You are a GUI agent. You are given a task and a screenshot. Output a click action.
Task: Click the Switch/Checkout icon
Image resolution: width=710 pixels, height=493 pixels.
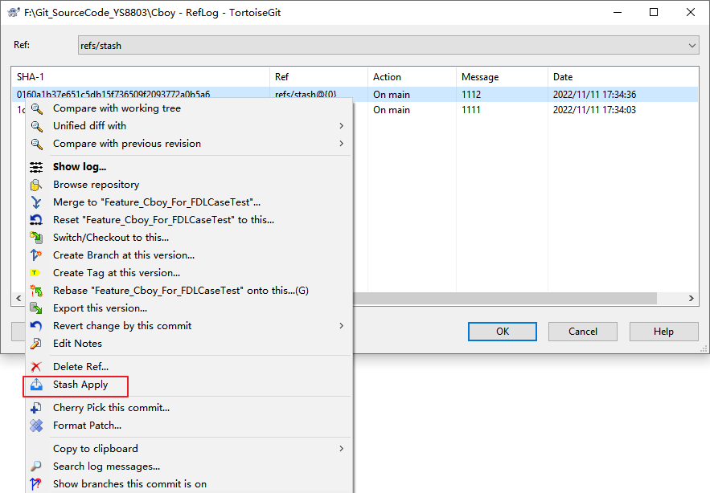tap(36, 238)
